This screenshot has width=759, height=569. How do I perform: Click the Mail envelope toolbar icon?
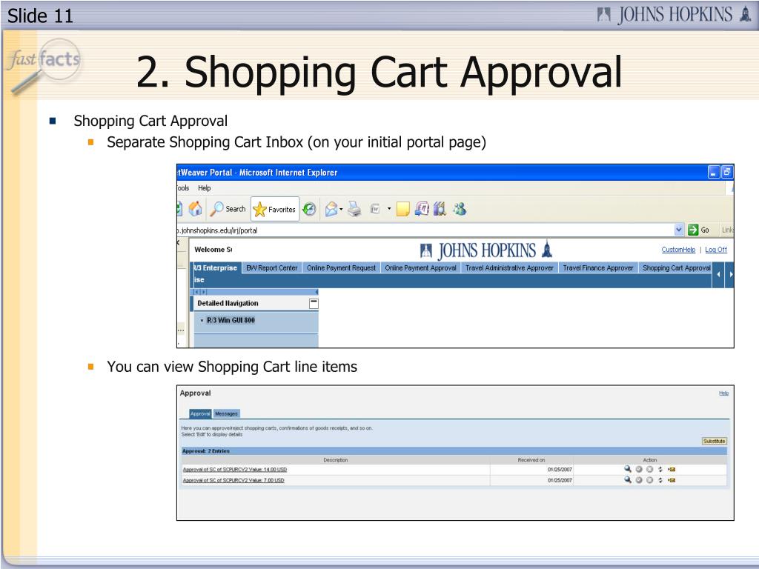331,209
